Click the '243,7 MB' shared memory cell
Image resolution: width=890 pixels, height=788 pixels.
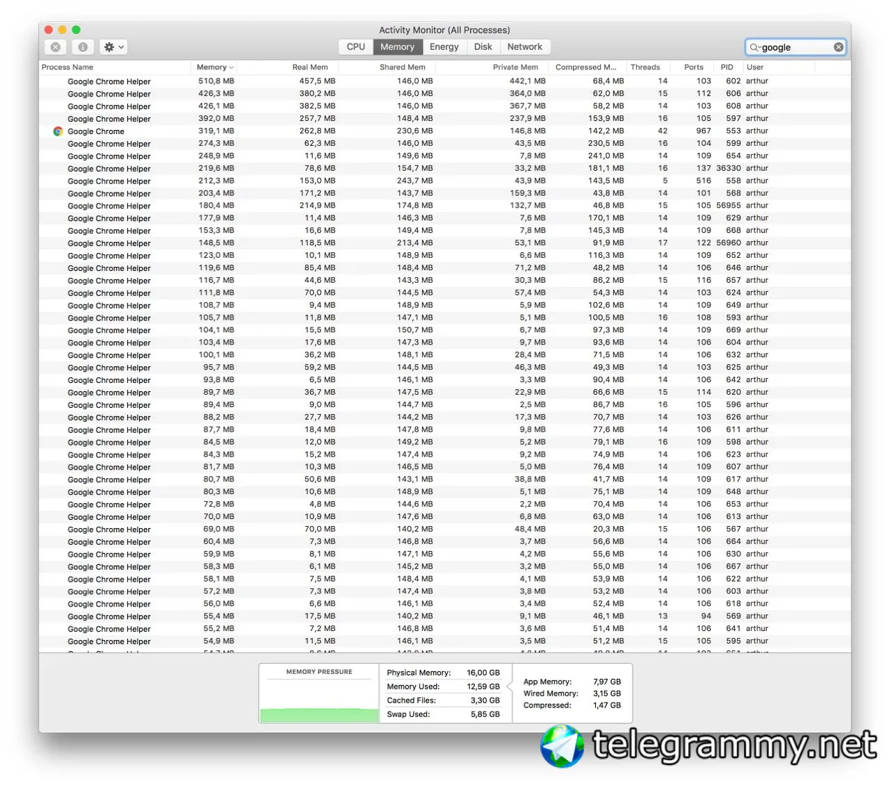(x=415, y=181)
